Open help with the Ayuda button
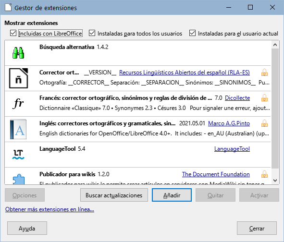The height and width of the screenshot is (242, 284). (x=27, y=228)
